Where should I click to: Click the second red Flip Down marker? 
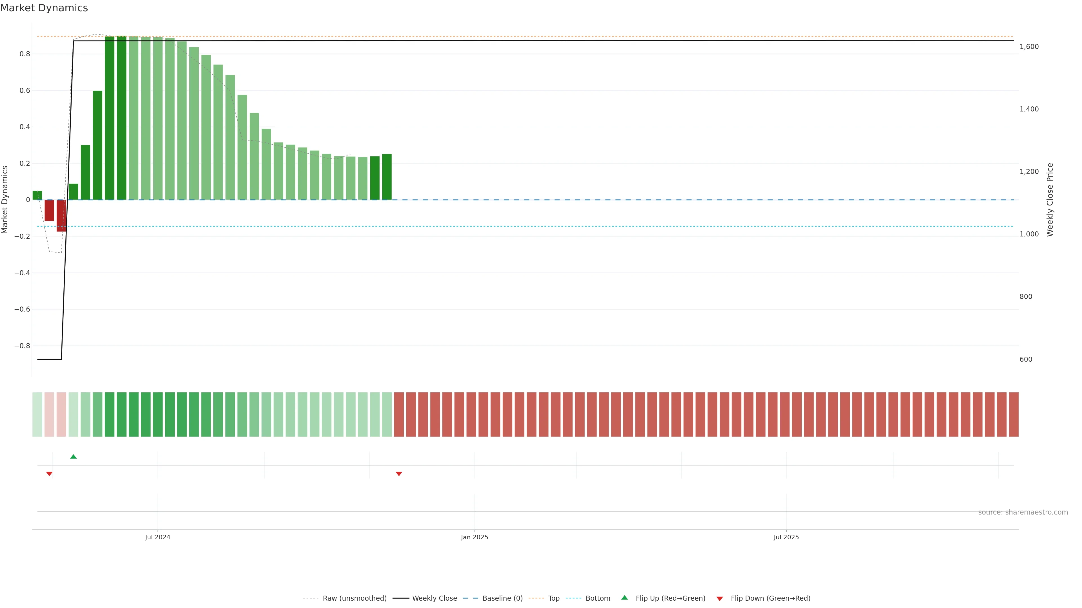click(399, 474)
